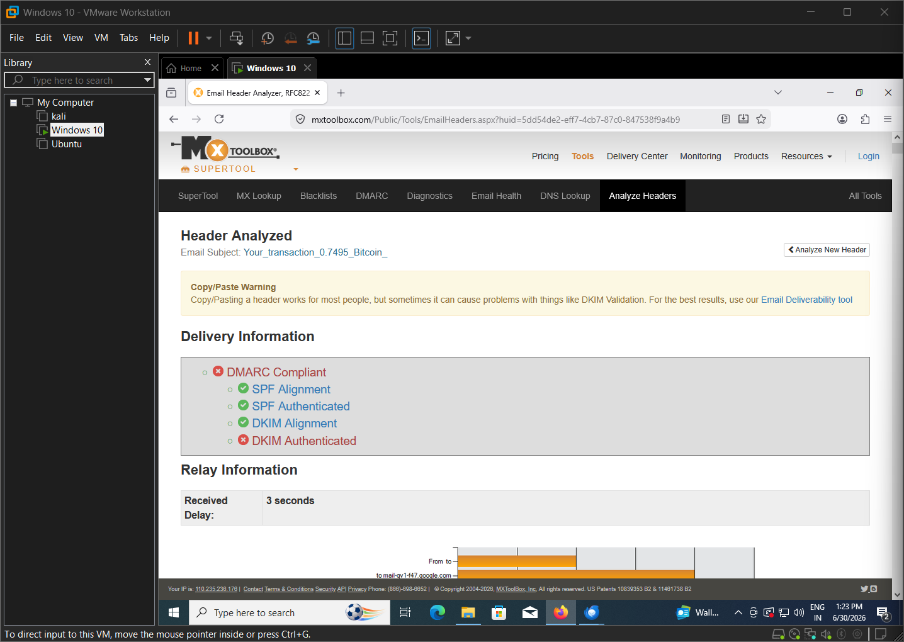The height and width of the screenshot is (642, 904).
Task: Open the Pricing page link
Action: click(x=545, y=156)
